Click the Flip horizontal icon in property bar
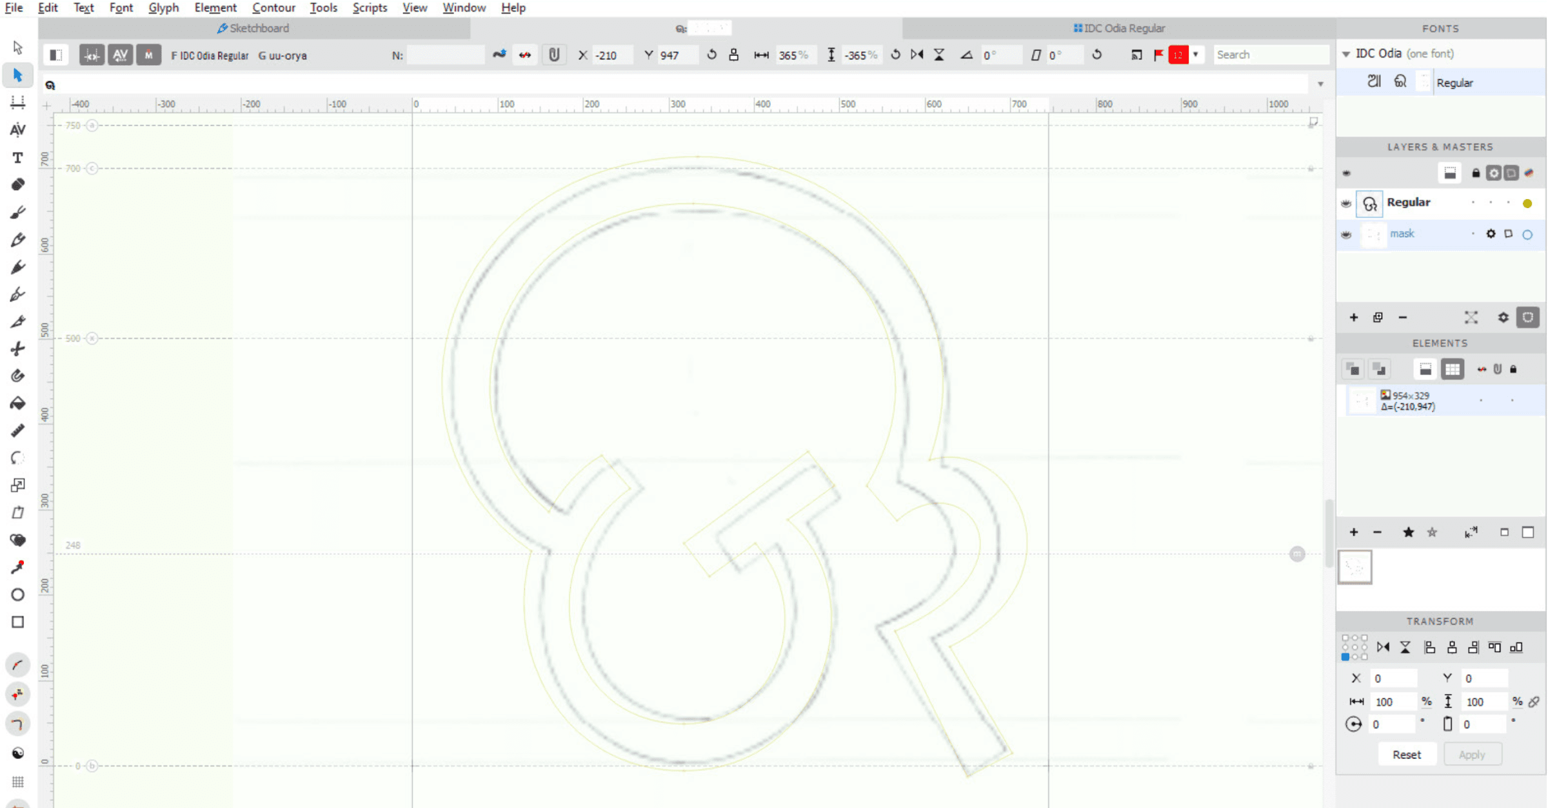Viewport: 1548px width, 808px height. point(917,55)
